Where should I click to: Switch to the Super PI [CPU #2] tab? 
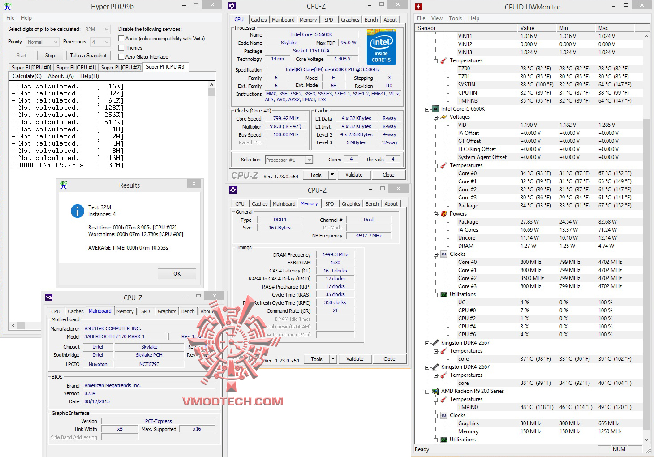click(x=121, y=68)
